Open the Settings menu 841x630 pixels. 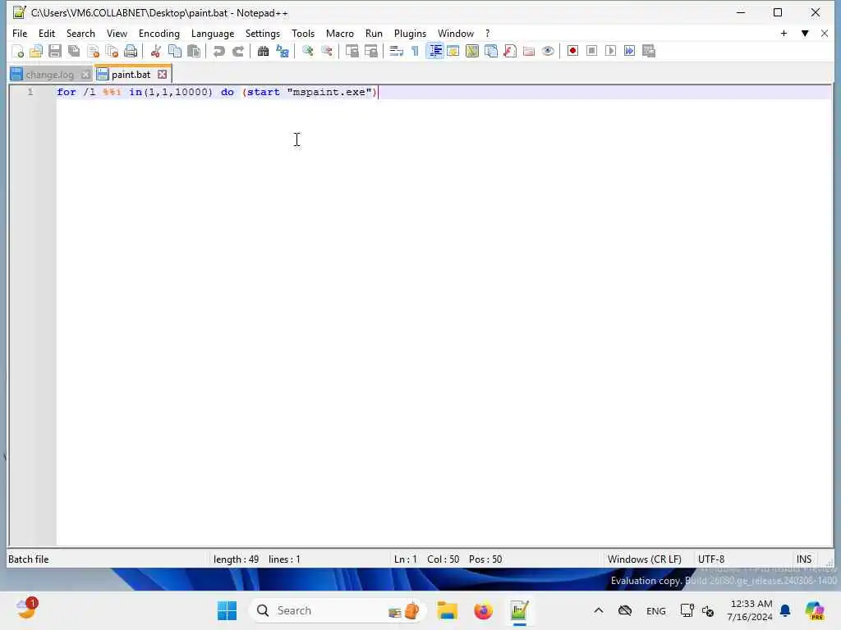click(262, 33)
